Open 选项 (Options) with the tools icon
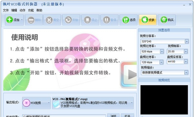This screenshot has height=117, width=194. tap(128, 20)
